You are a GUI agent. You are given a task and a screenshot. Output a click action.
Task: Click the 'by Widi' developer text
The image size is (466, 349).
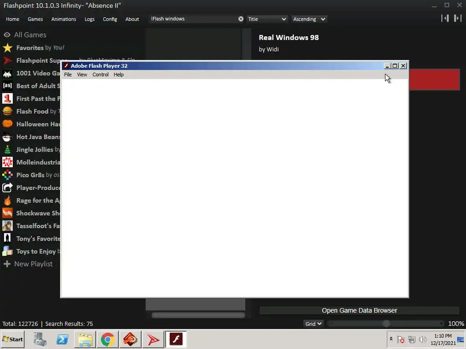pyautogui.click(x=268, y=49)
